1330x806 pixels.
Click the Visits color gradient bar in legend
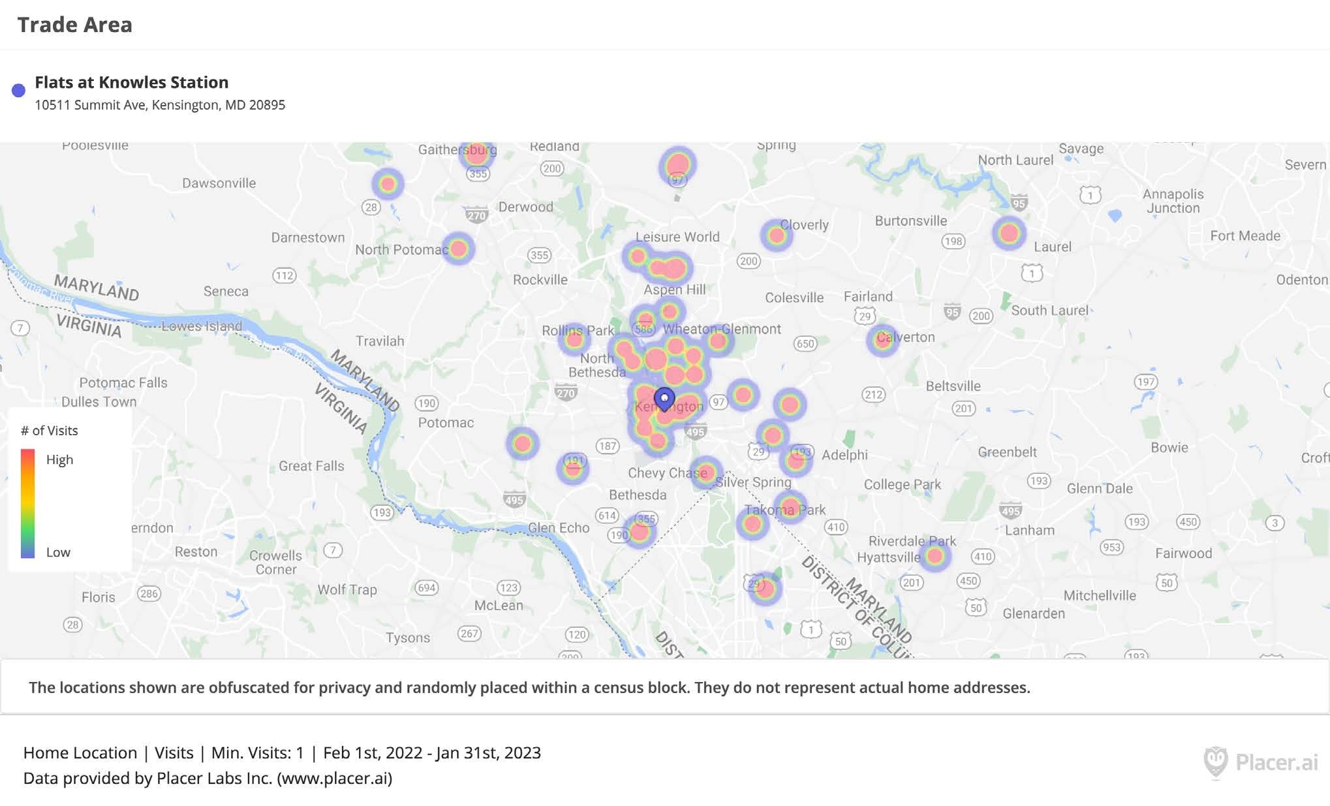pos(27,503)
